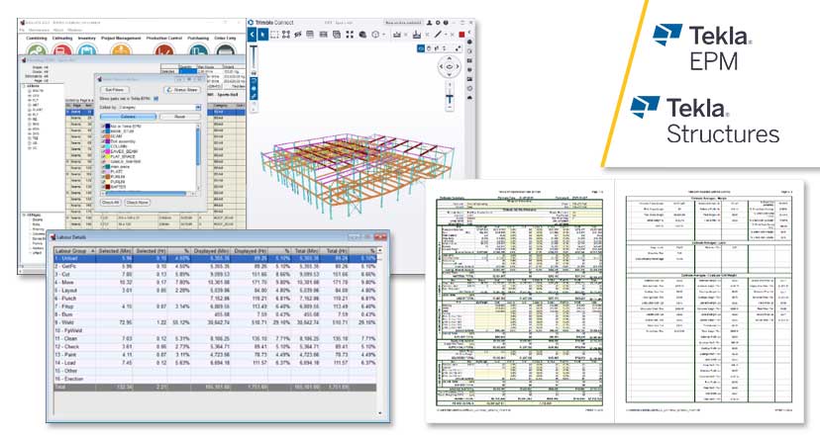Click the four-squares grid icon in Trimble toolbar
Screen dimensions: 820x437
350,35
